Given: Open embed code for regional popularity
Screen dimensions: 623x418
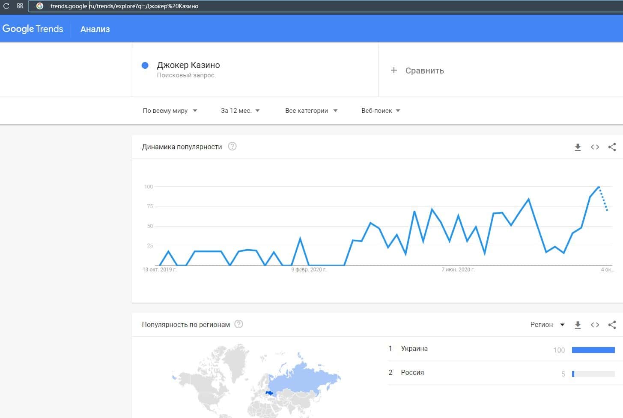Looking at the screenshot, I should pos(595,325).
